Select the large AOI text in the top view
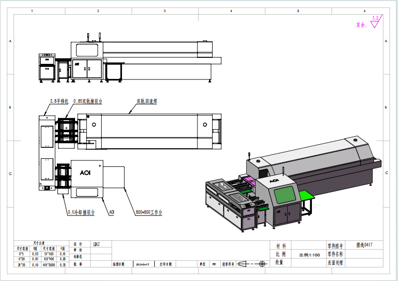398x281 pixels. pos(85,173)
